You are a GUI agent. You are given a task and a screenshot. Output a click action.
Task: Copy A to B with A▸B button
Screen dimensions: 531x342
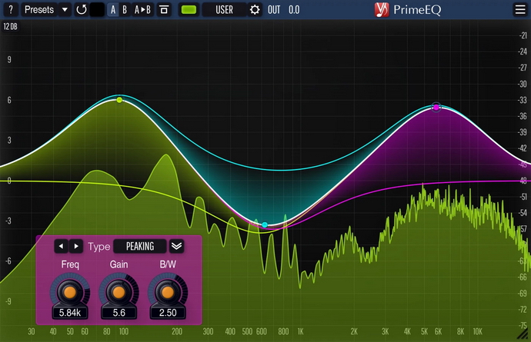point(142,10)
